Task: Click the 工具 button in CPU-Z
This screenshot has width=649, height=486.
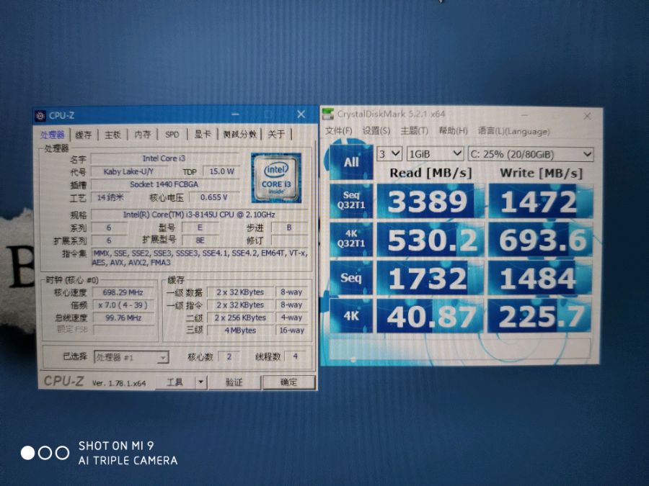Action: pyautogui.click(x=175, y=382)
